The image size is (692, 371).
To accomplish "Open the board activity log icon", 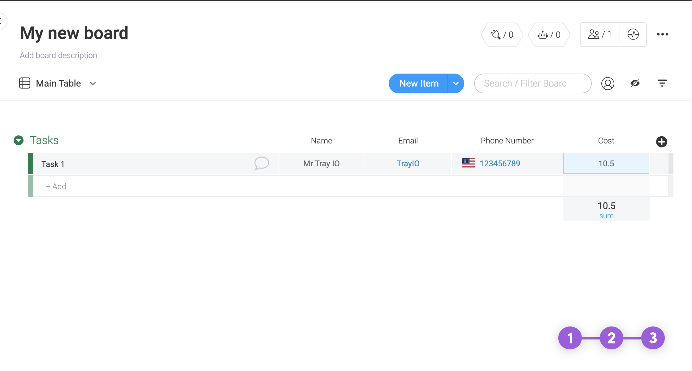I will [x=633, y=34].
